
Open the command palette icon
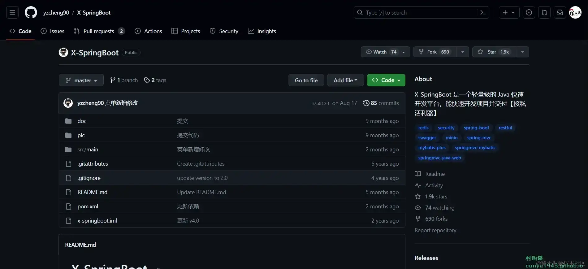click(483, 12)
